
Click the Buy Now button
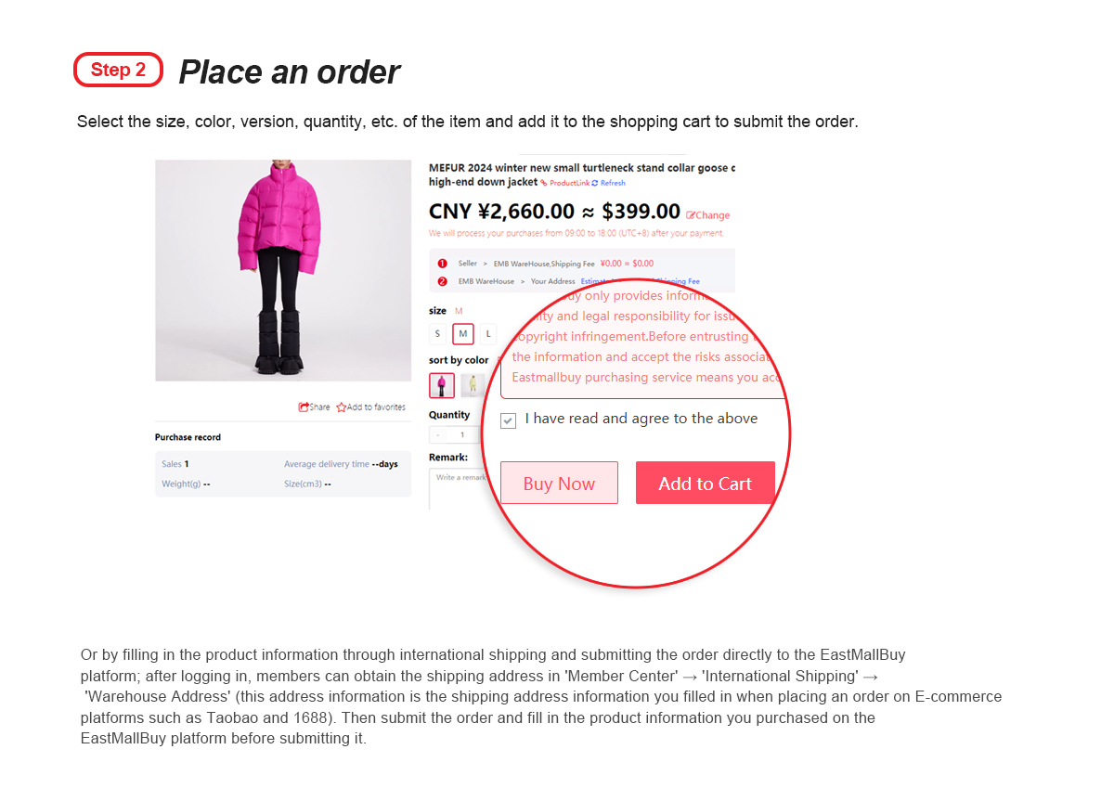pyautogui.click(x=559, y=483)
